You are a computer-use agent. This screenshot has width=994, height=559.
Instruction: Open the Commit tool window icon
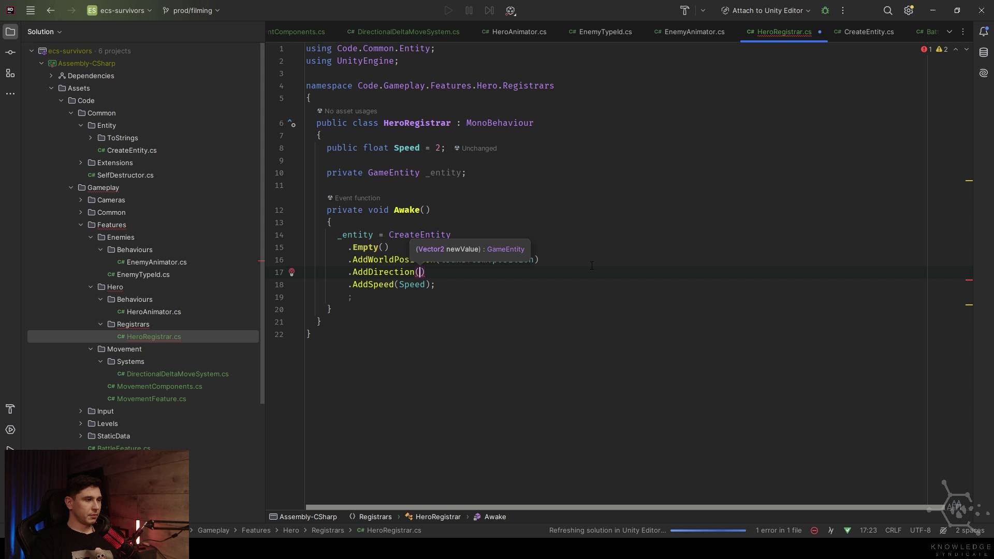10,52
